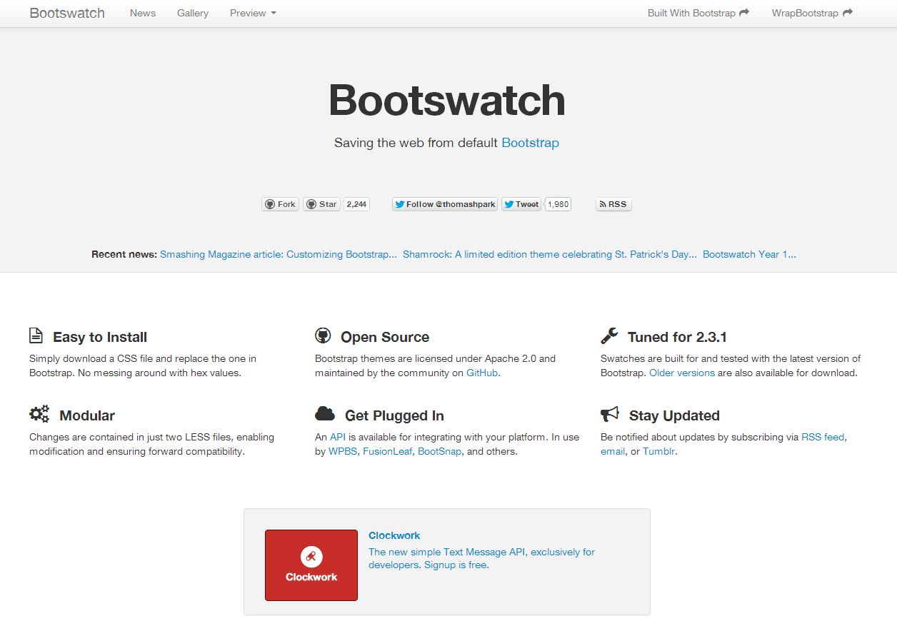The width and height of the screenshot is (897, 631).
Task: Click the Bootstrap link in the tagline
Action: click(530, 143)
